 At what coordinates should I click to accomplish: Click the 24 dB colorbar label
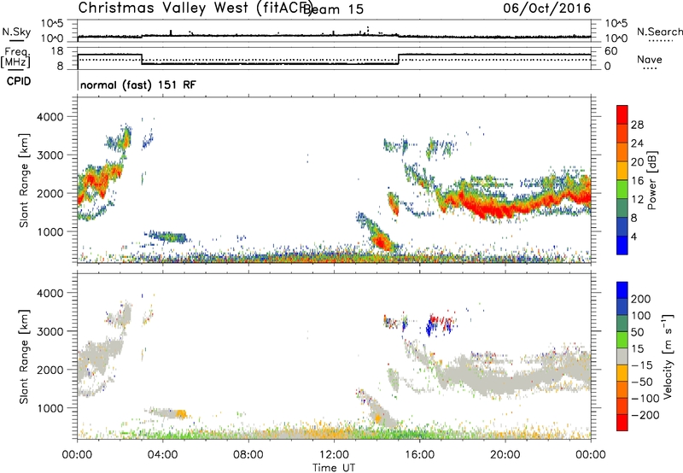(637, 143)
